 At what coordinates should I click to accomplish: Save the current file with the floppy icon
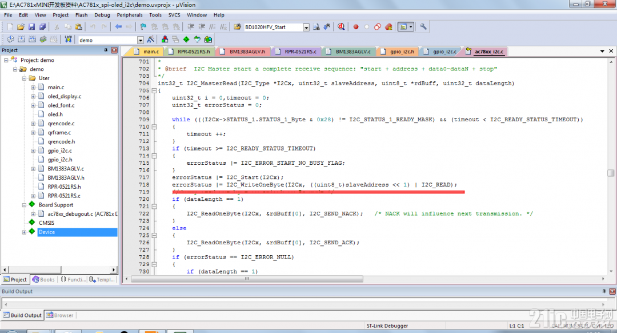pyautogui.click(x=31, y=27)
